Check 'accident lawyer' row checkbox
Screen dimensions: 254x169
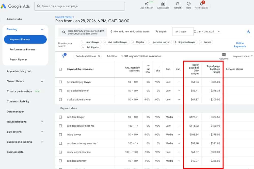tap(60, 117)
